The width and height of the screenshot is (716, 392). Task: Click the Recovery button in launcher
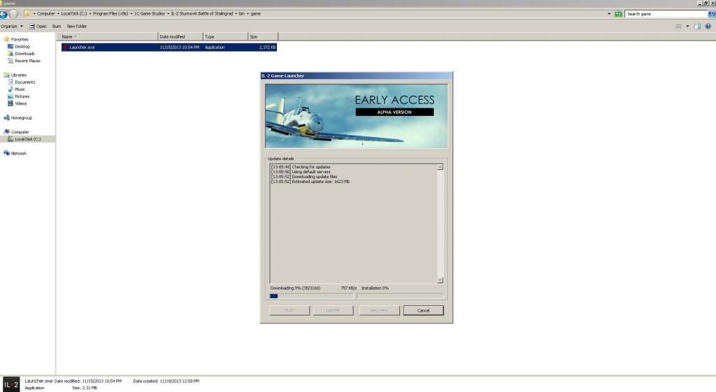pos(379,310)
